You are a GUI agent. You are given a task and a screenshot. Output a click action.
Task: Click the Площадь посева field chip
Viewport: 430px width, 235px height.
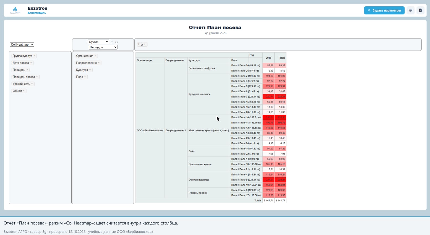[25, 77]
